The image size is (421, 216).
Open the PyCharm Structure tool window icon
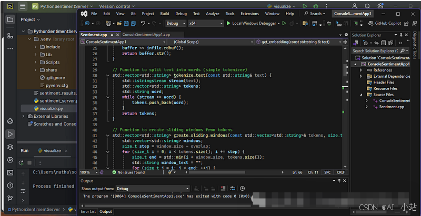click(x=10, y=36)
